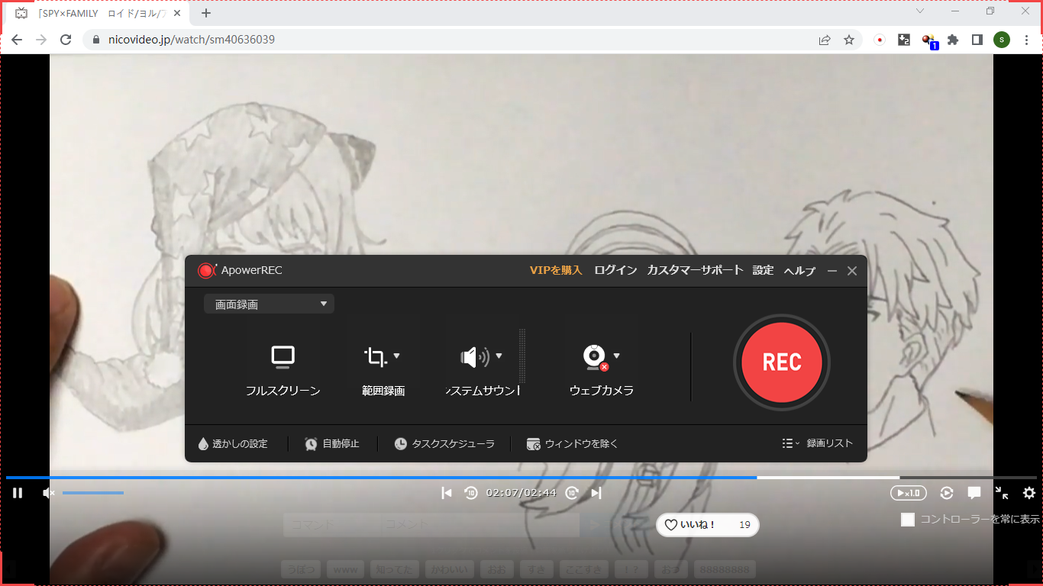Jump to the video start
The width and height of the screenshot is (1043, 586).
[x=447, y=493]
